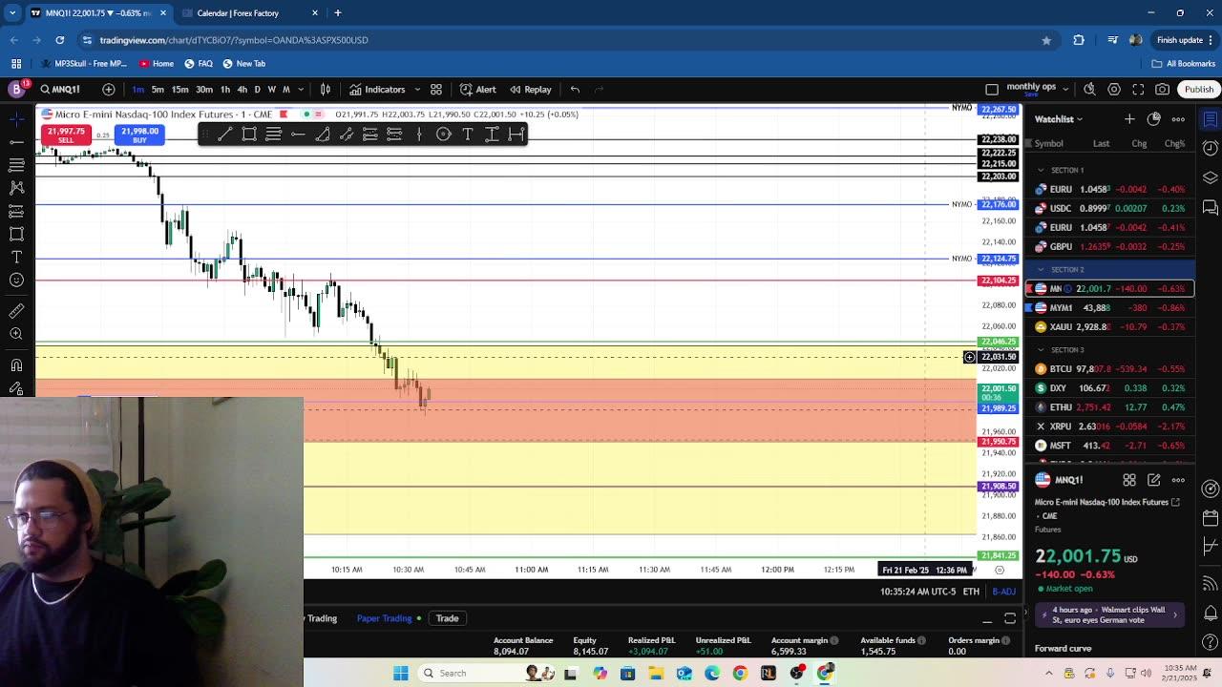Collapse SECTION 1 in the watchlist
Viewport: 1222px width, 687px height.
1041,170
